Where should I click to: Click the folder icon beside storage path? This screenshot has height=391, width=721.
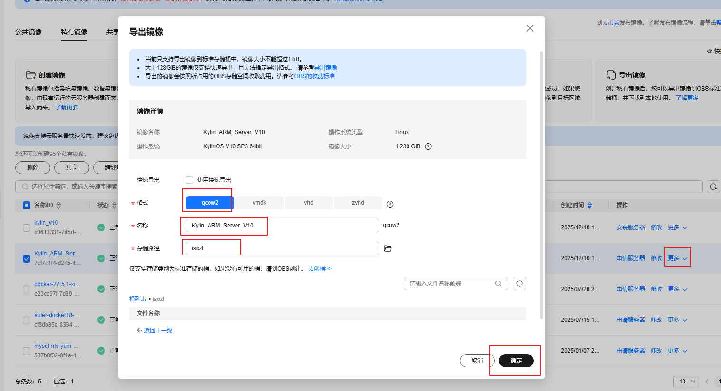388,248
